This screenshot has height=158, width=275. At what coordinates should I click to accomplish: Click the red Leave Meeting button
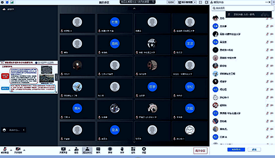200,151
